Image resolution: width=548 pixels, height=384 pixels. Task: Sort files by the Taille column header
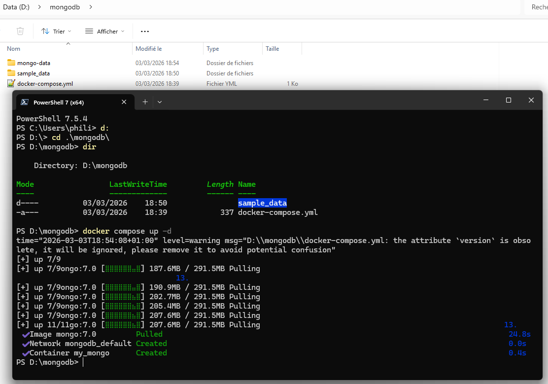pyautogui.click(x=272, y=48)
